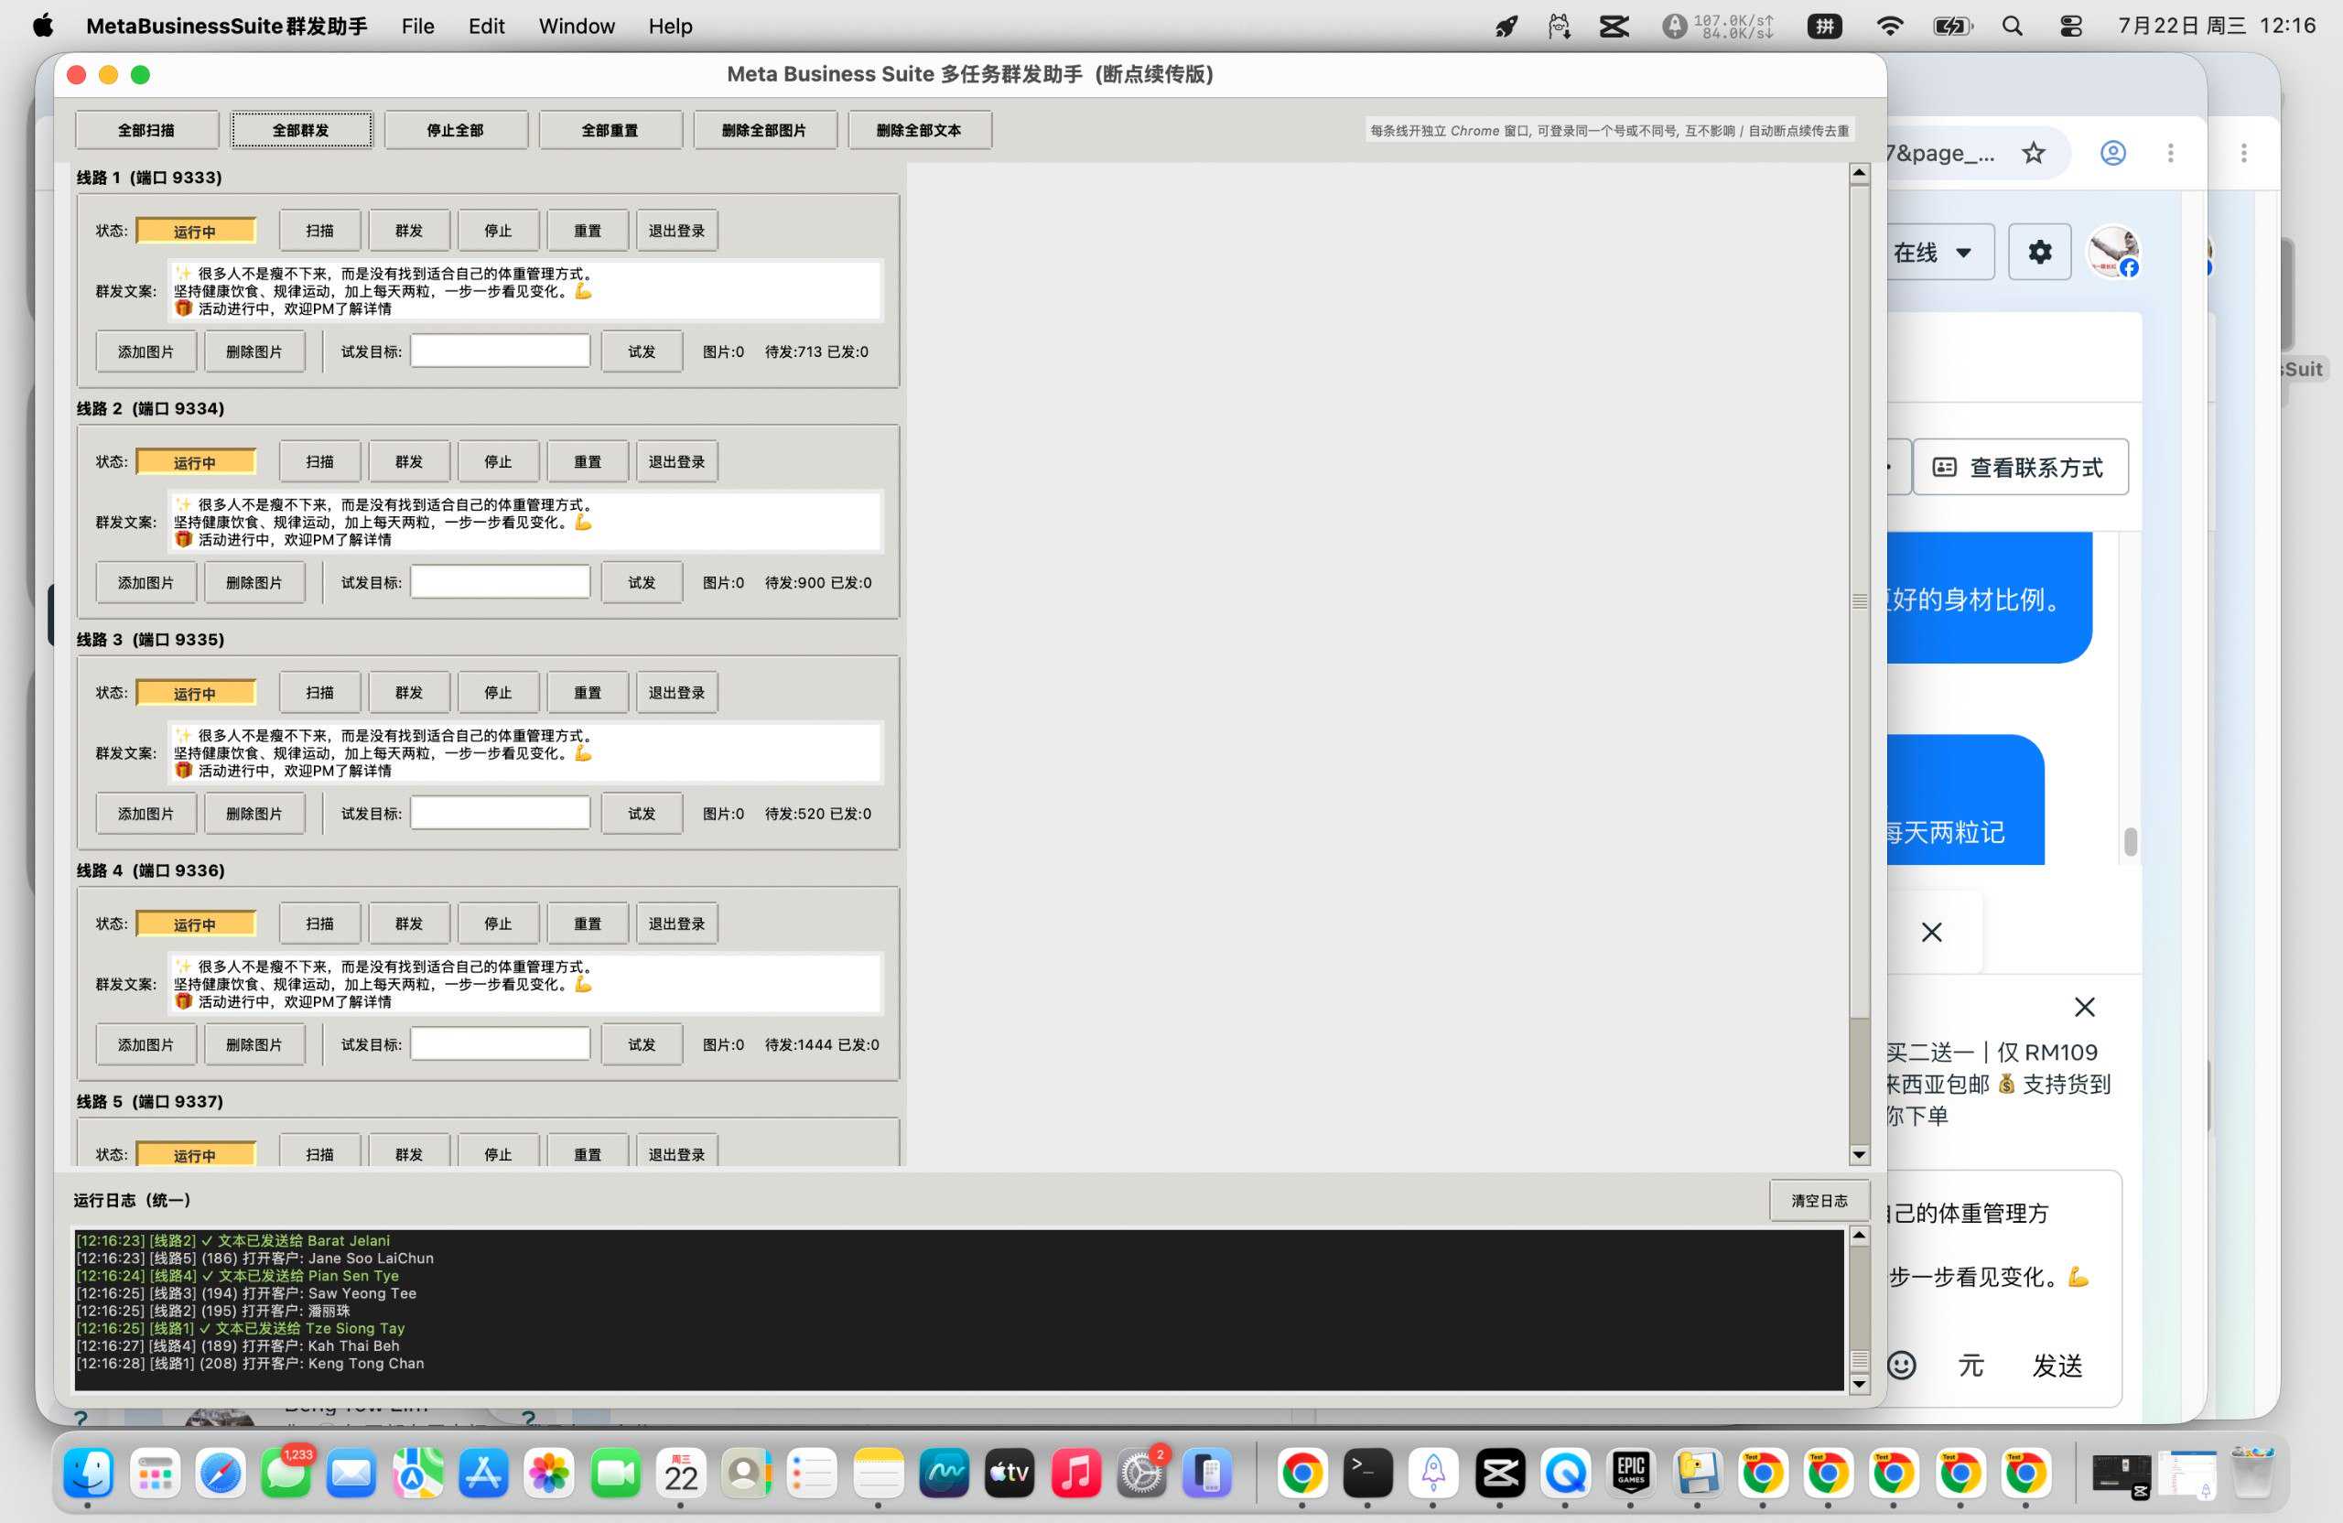
Task: Click 查看联系方式 in the Chrome window
Action: [x=2020, y=467]
